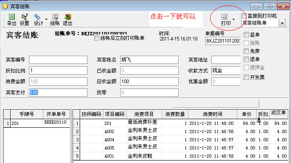Viewport: 291px width, 163px height.
Task: Expand the 设计 dropdown arrow
Action: click(x=46, y=19)
